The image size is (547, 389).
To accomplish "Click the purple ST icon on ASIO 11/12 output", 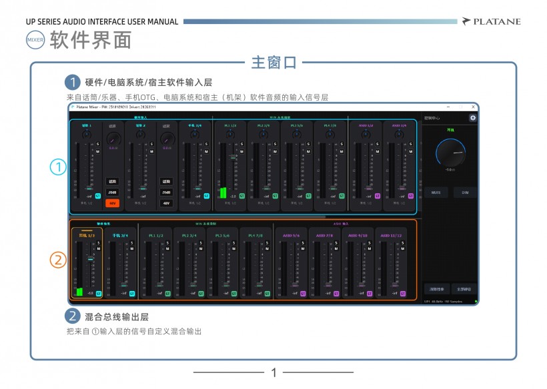I will pyautogui.click(x=402, y=293).
